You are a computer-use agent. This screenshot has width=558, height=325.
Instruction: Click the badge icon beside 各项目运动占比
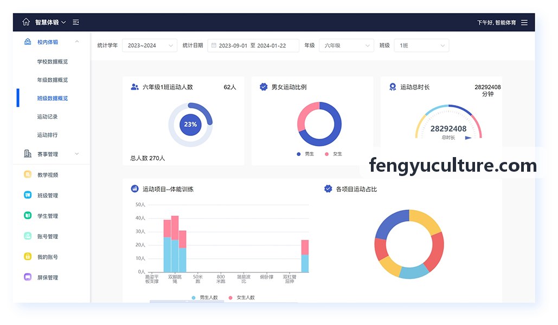coord(328,189)
